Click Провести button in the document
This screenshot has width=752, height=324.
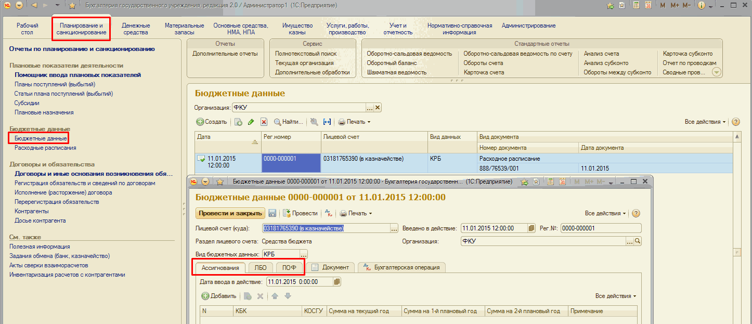[x=300, y=213]
